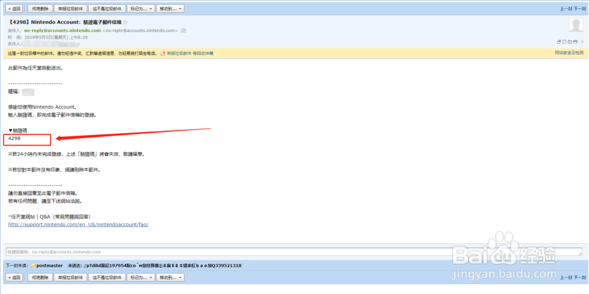Click green sender no-reply@accounts.nintendo.com

[x=63, y=31]
